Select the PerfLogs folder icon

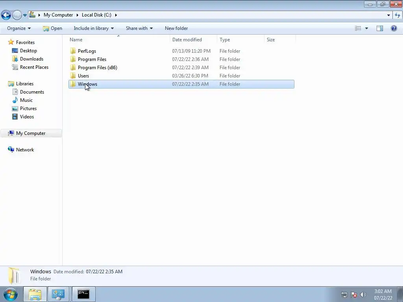[x=73, y=51]
